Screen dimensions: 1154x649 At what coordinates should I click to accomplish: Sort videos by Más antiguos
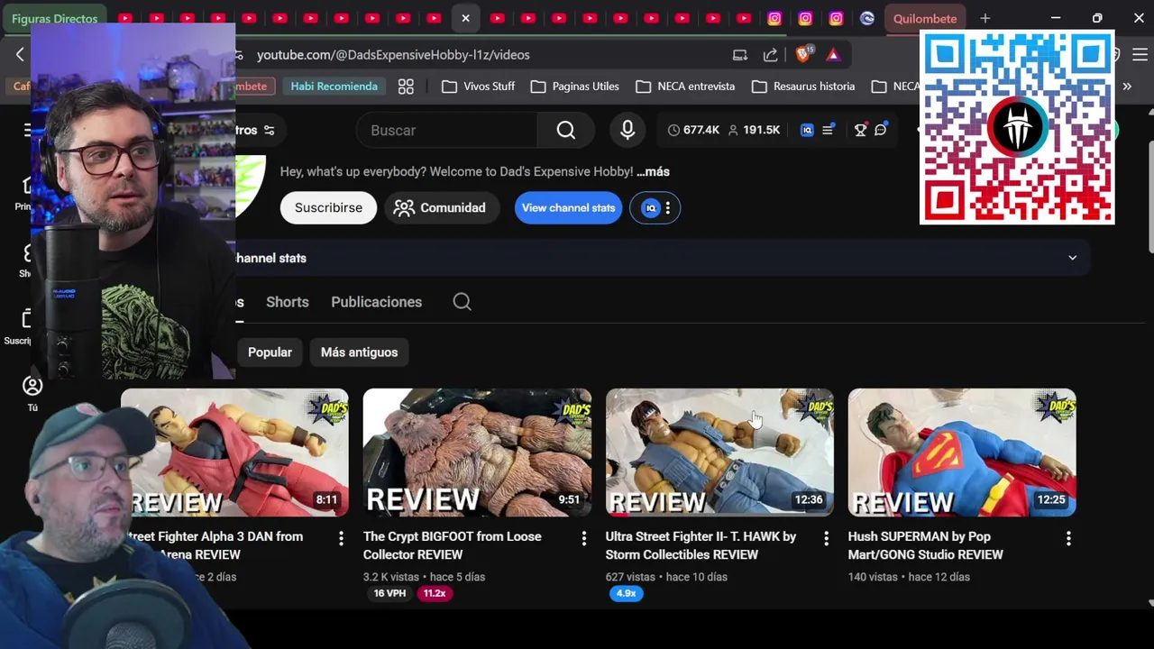coord(359,352)
